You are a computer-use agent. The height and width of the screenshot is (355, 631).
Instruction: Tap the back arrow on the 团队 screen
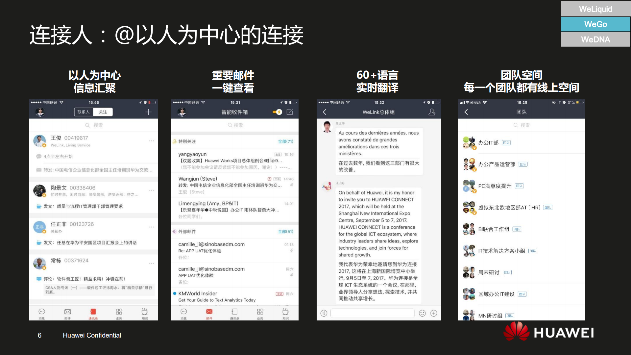point(466,112)
